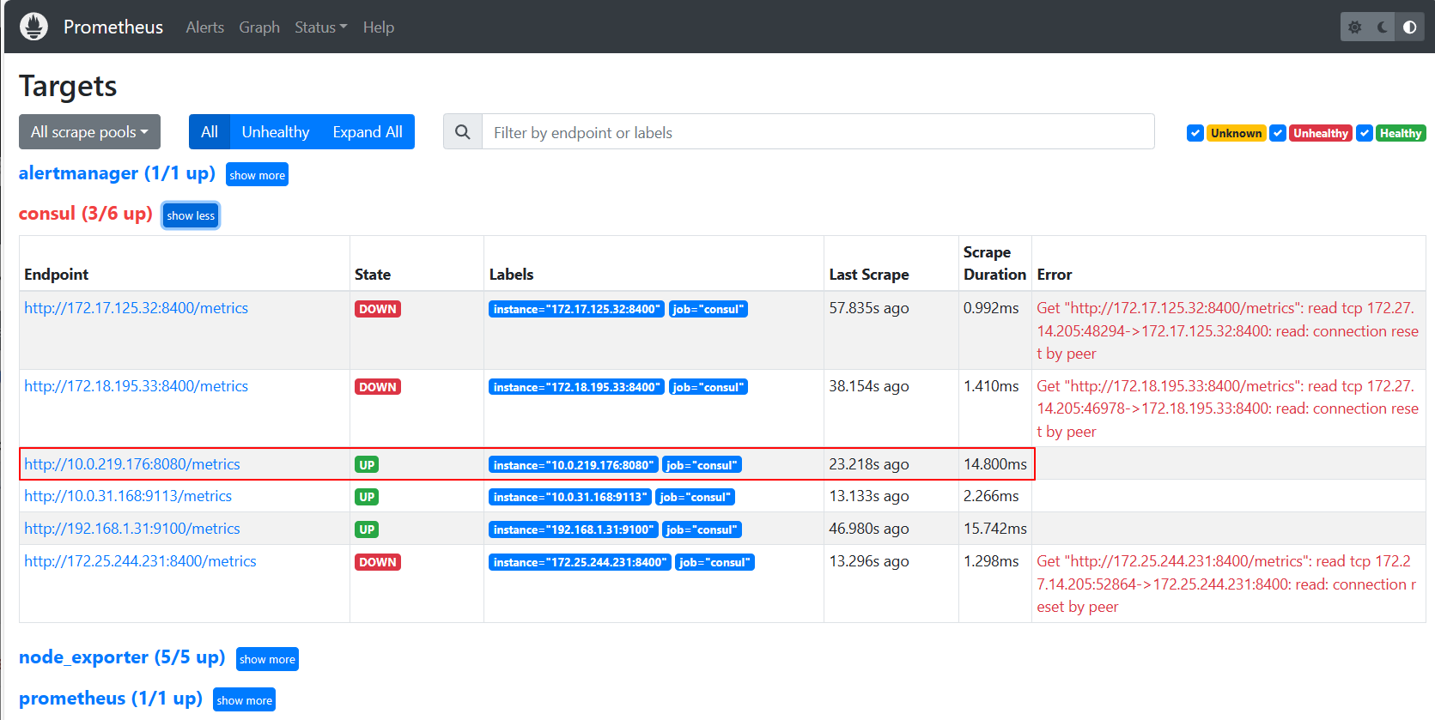
Task: Click the prometheus (1/1 up) heading
Action: (111, 699)
